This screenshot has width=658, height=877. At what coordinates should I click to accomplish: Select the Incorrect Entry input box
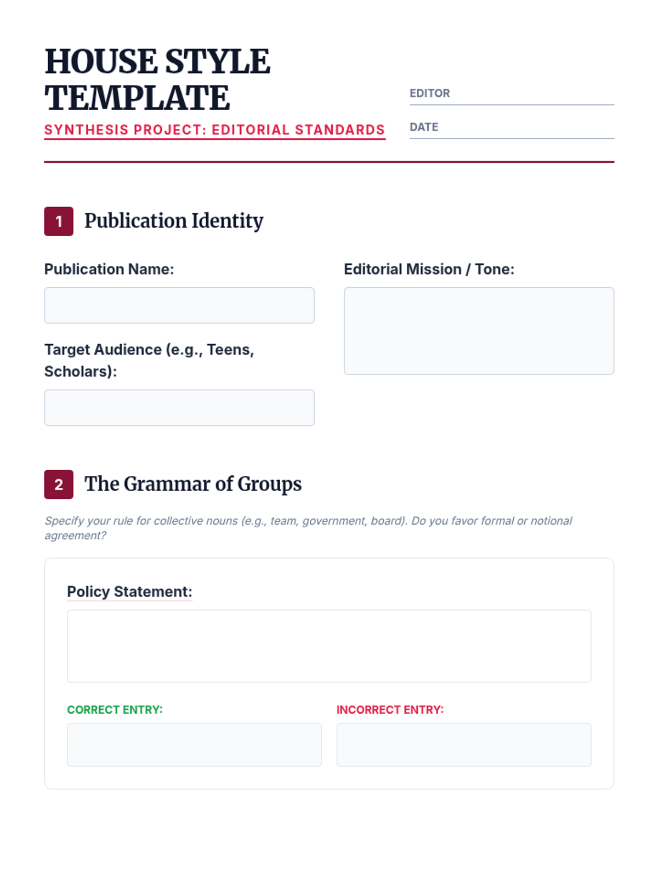point(464,745)
